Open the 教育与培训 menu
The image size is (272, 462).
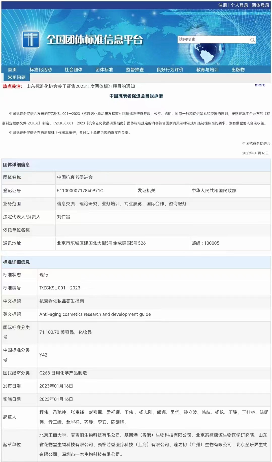(207, 70)
